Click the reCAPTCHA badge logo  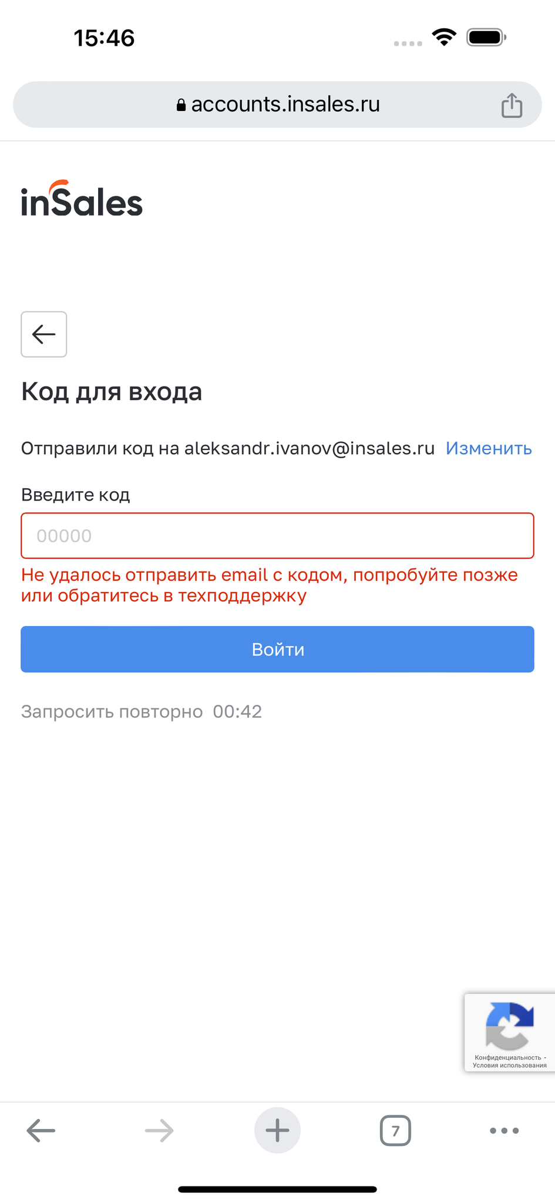click(x=509, y=1026)
